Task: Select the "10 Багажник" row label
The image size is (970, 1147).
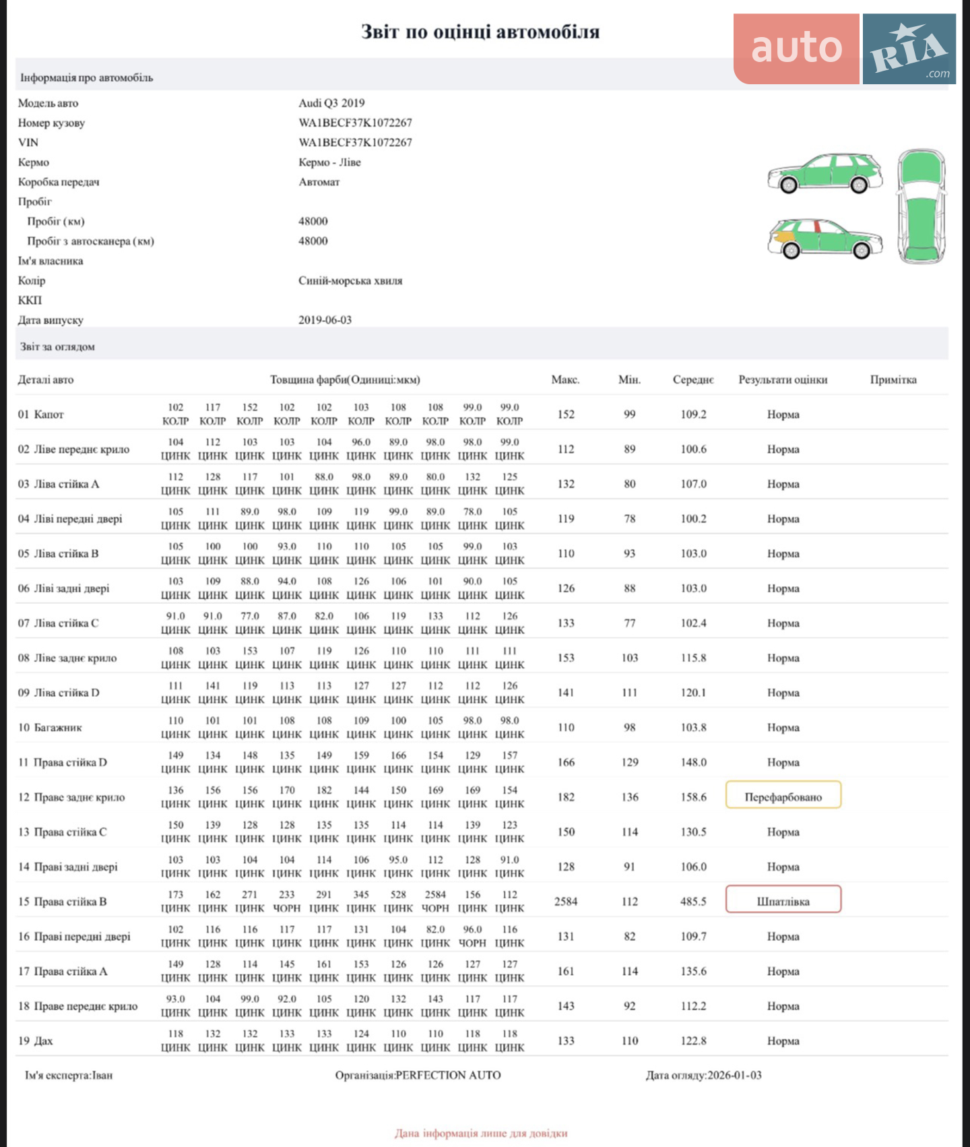Action: click(x=50, y=728)
